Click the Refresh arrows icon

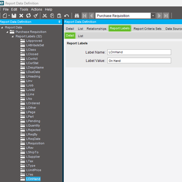coord(29,16)
